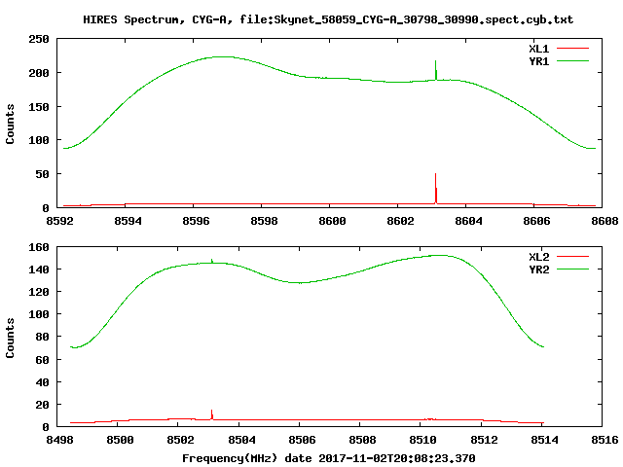Viewport: 623px width, 467px height.
Task: Click the 8598 tick label
Action: pos(264,221)
